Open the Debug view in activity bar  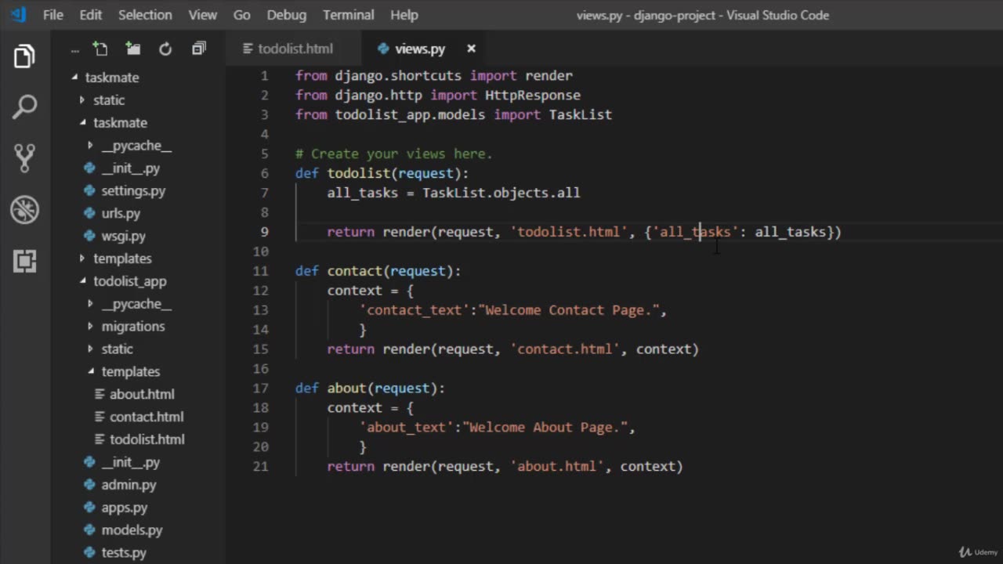tap(24, 209)
